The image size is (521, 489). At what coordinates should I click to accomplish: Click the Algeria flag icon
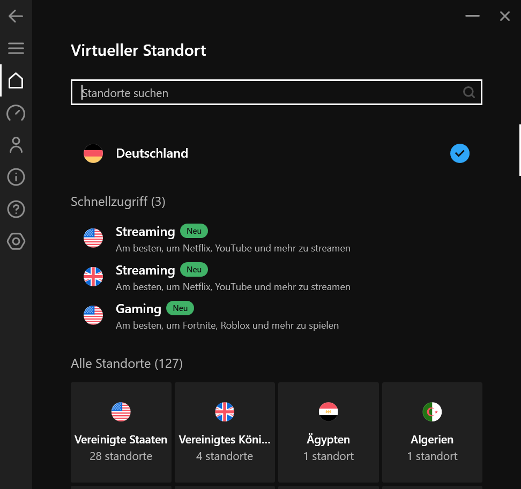point(432,412)
